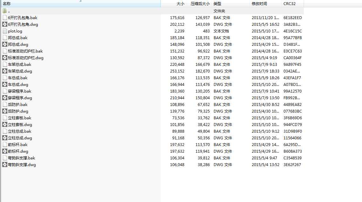Click size value 175,616
The height and width of the screenshot is (202, 362).
tap(177, 18)
